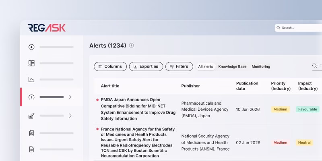
Task: Expand the alerts sidebar chevron
Action: 70,97
